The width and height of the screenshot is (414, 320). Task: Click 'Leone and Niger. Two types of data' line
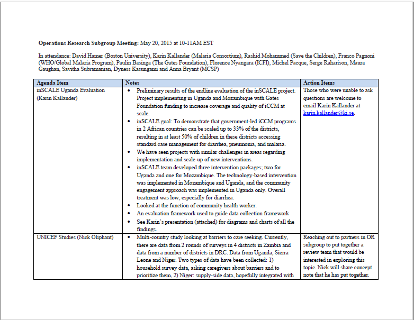[205, 260]
